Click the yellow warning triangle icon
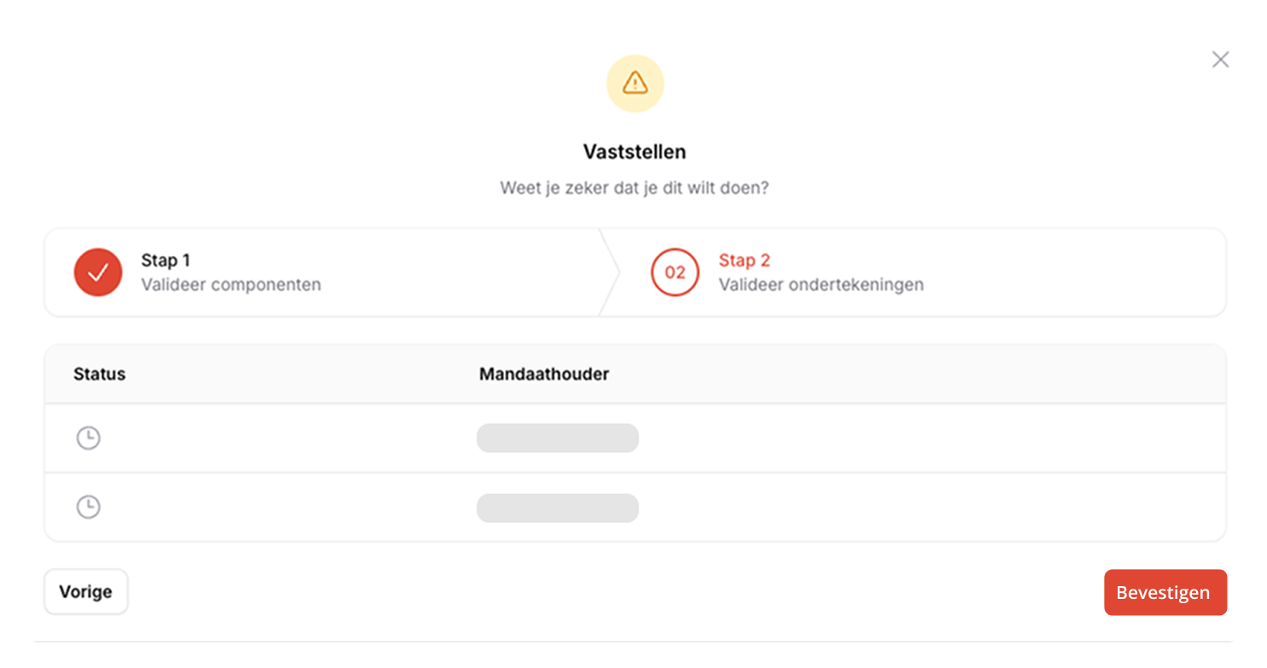This screenshot has height=668, width=1267. click(635, 83)
